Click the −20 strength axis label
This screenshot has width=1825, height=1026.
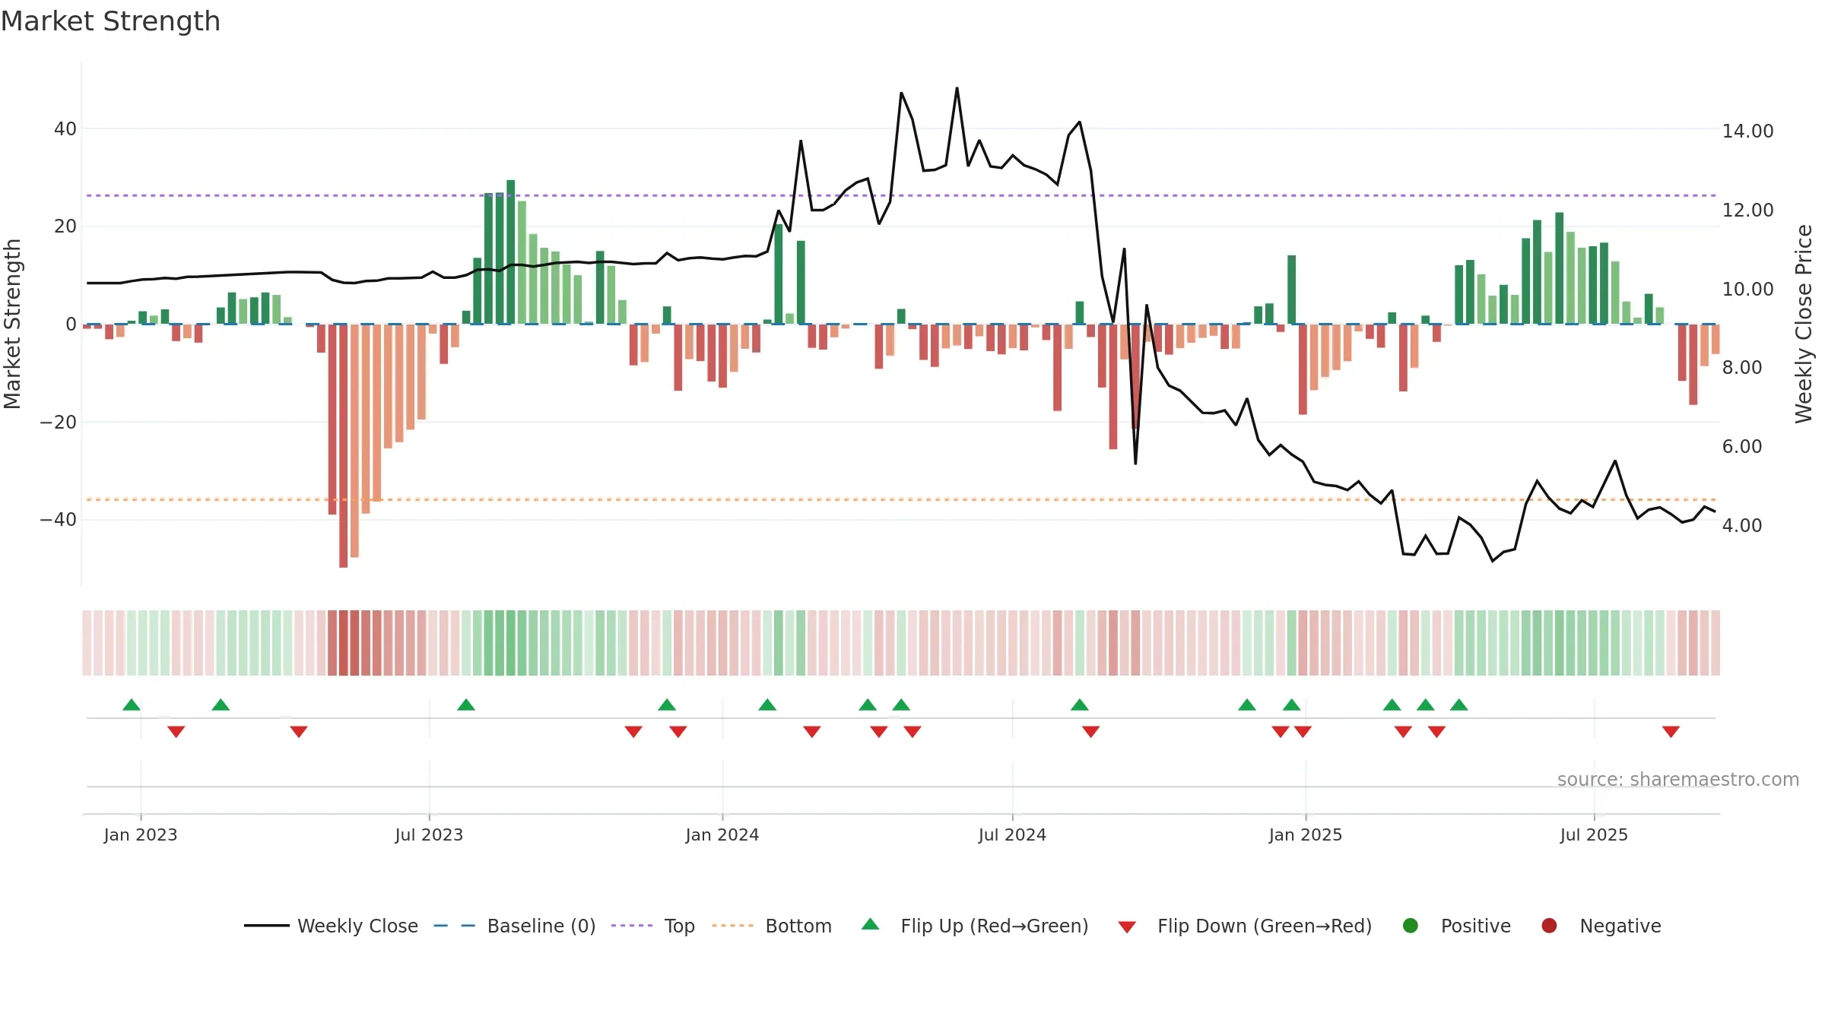[x=58, y=423]
